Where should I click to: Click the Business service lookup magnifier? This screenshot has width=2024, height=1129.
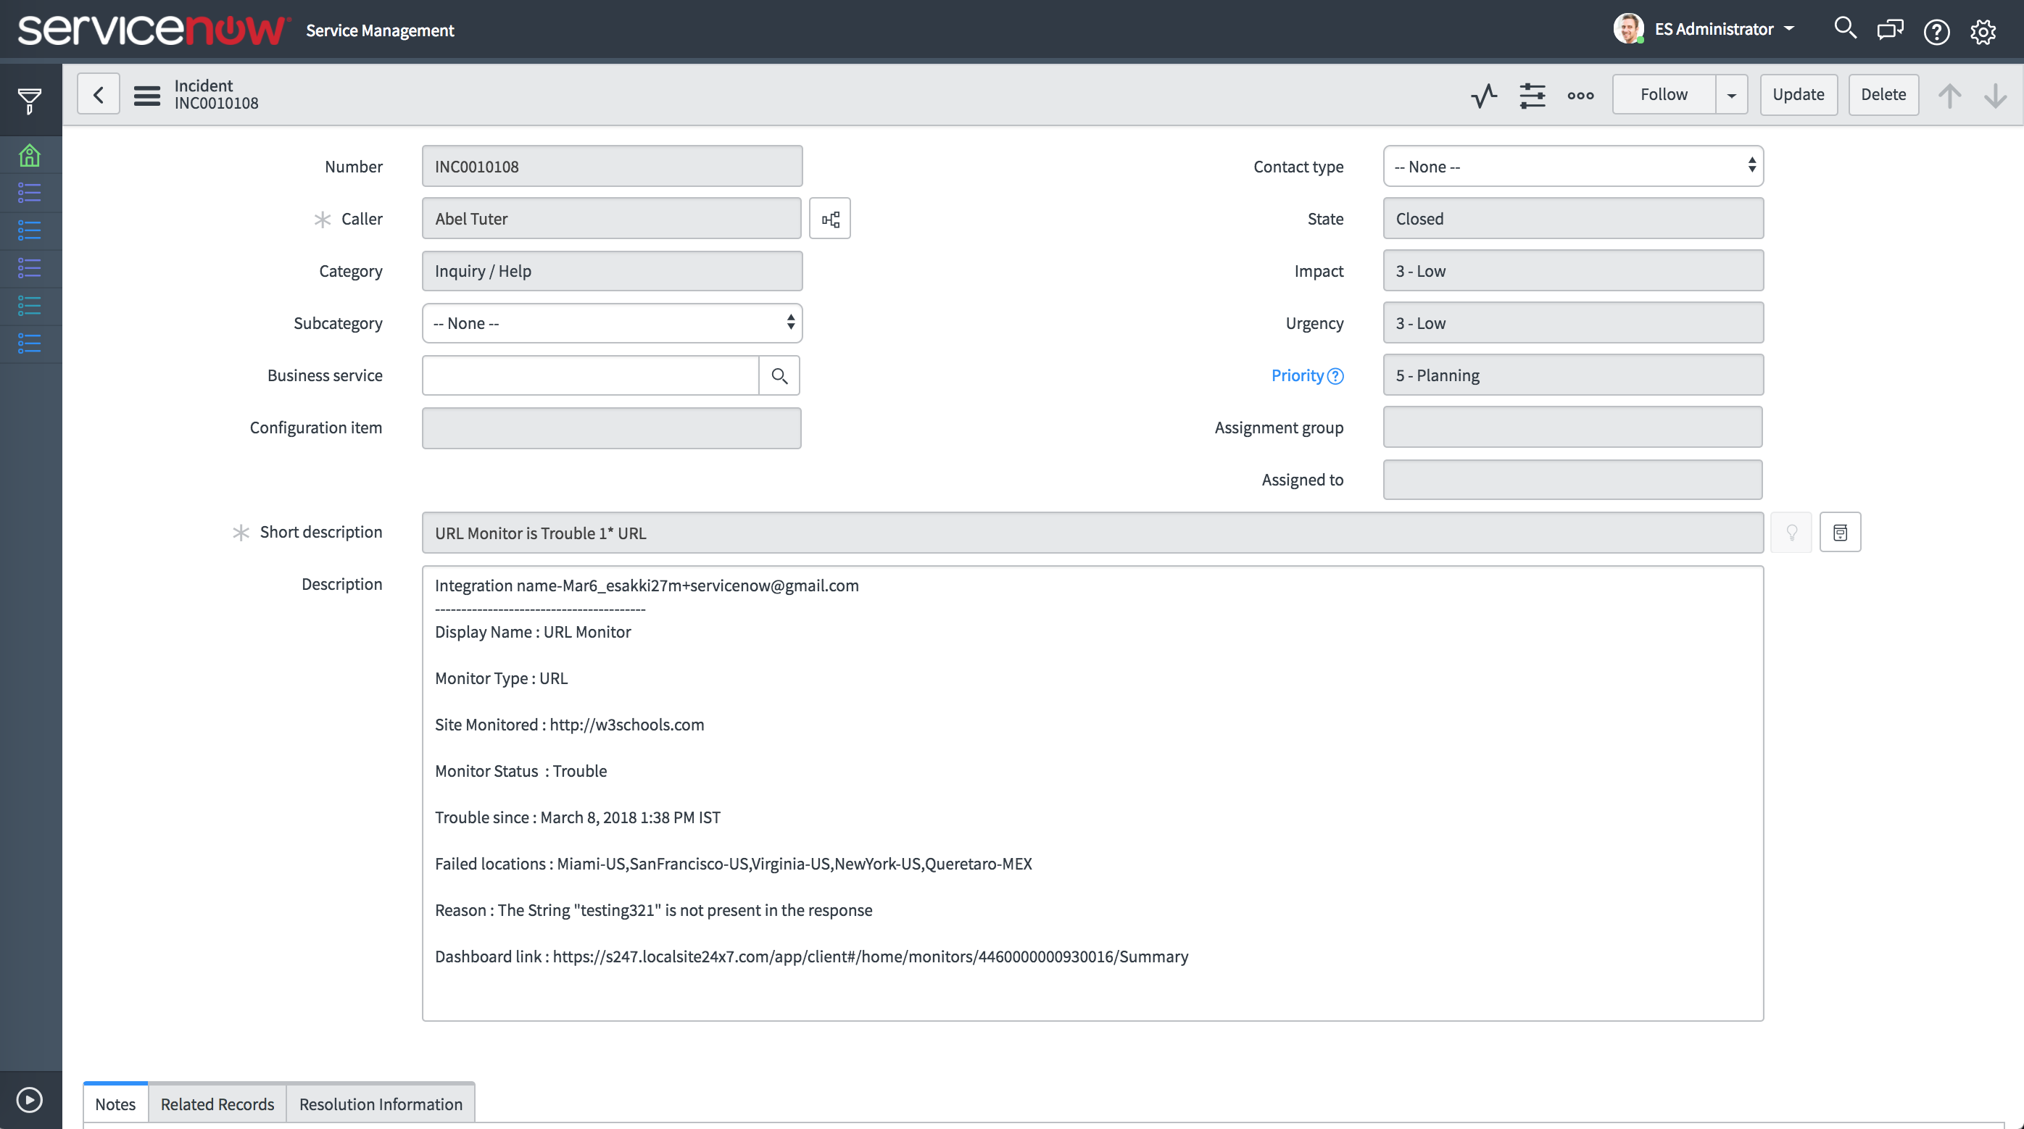click(779, 375)
